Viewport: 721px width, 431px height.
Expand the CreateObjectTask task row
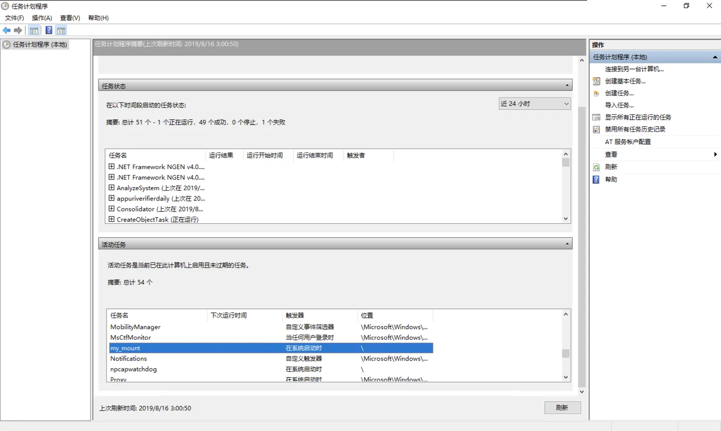(112, 219)
